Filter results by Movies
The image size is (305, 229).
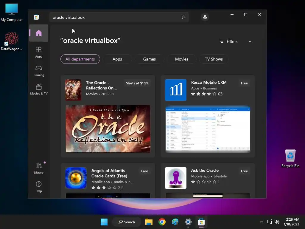[x=182, y=59]
